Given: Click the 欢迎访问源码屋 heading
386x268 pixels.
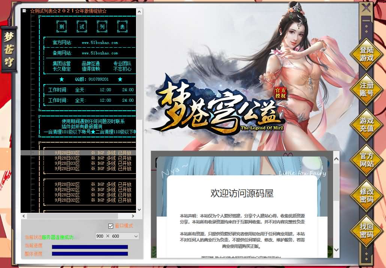Looking at the screenshot, I should click(x=242, y=193).
